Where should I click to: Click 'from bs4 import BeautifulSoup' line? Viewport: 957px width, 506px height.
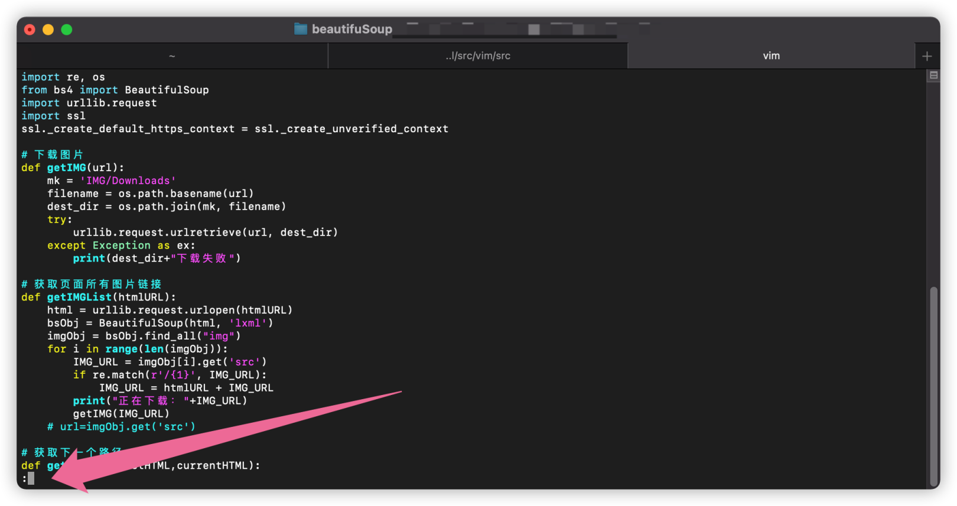115,90
